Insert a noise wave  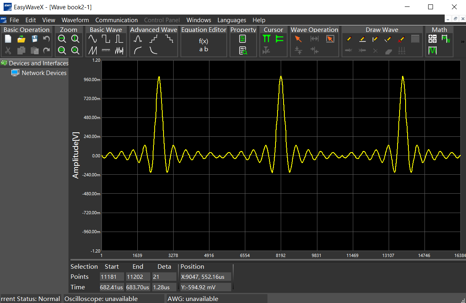pos(119,50)
